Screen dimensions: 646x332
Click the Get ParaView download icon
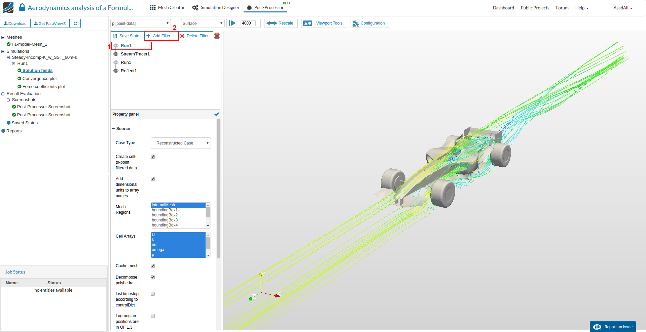pyautogui.click(x=36, y=24)
